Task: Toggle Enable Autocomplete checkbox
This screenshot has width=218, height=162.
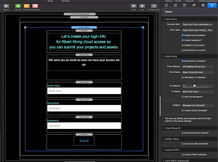Action: 183,35
